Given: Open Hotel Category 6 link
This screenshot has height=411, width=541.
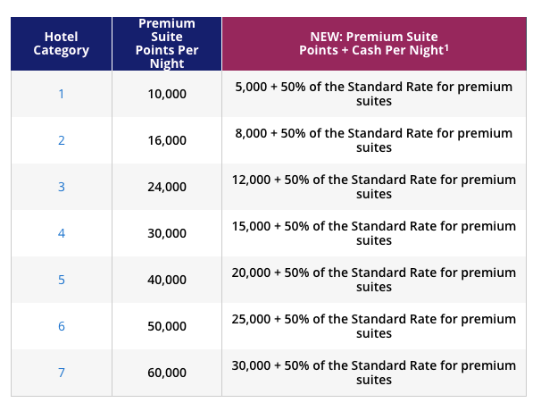Looking at the screenshot, I should pos(62,326).
